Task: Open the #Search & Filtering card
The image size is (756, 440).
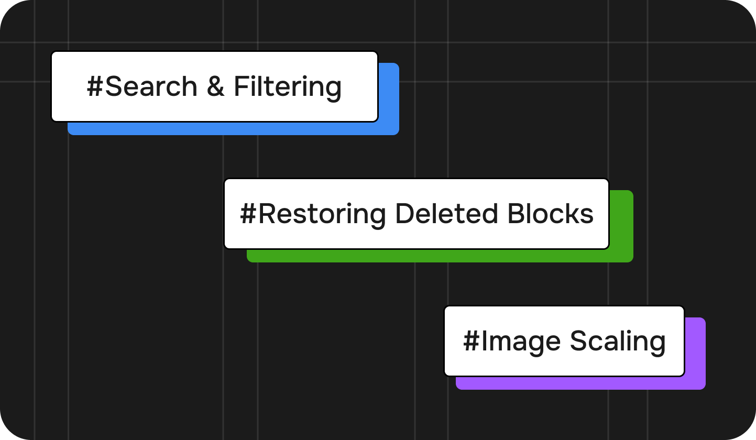Action: [x=214, y=86]
